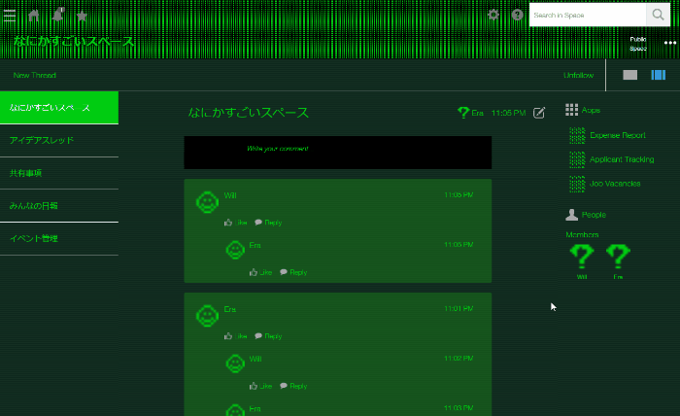Viewport: 680px width, 416px height.
Task: Open bookmarks star icon
Action: click(x=82, y=16)
